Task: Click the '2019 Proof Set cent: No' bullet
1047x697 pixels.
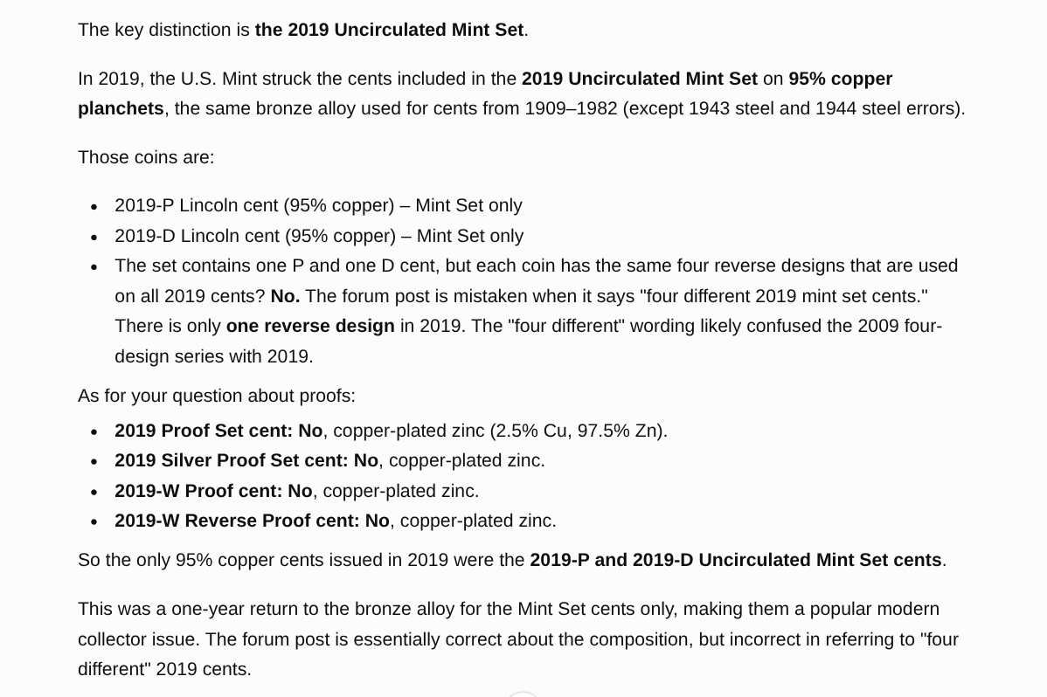Action: tap(392, 431)
